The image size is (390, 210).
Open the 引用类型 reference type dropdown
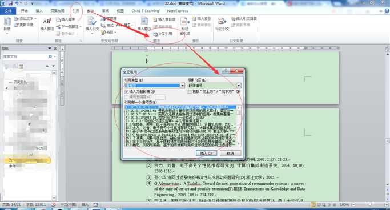point(182,86)
